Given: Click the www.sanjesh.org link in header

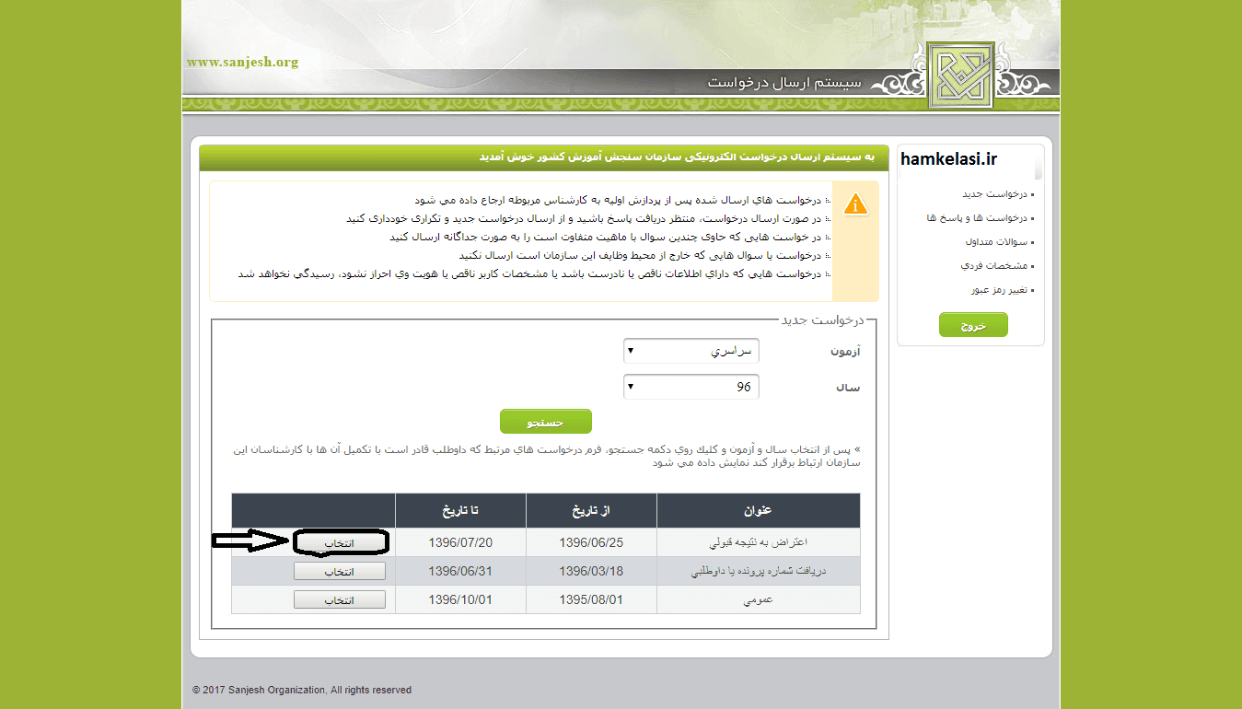Looking at the screenshot, I should (x=242, y=63).
